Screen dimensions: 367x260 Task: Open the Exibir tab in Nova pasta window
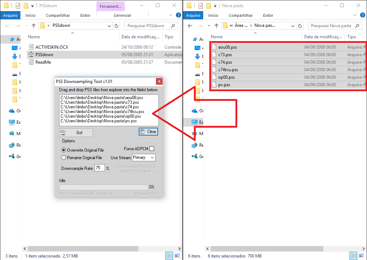[x=268, y=15]
